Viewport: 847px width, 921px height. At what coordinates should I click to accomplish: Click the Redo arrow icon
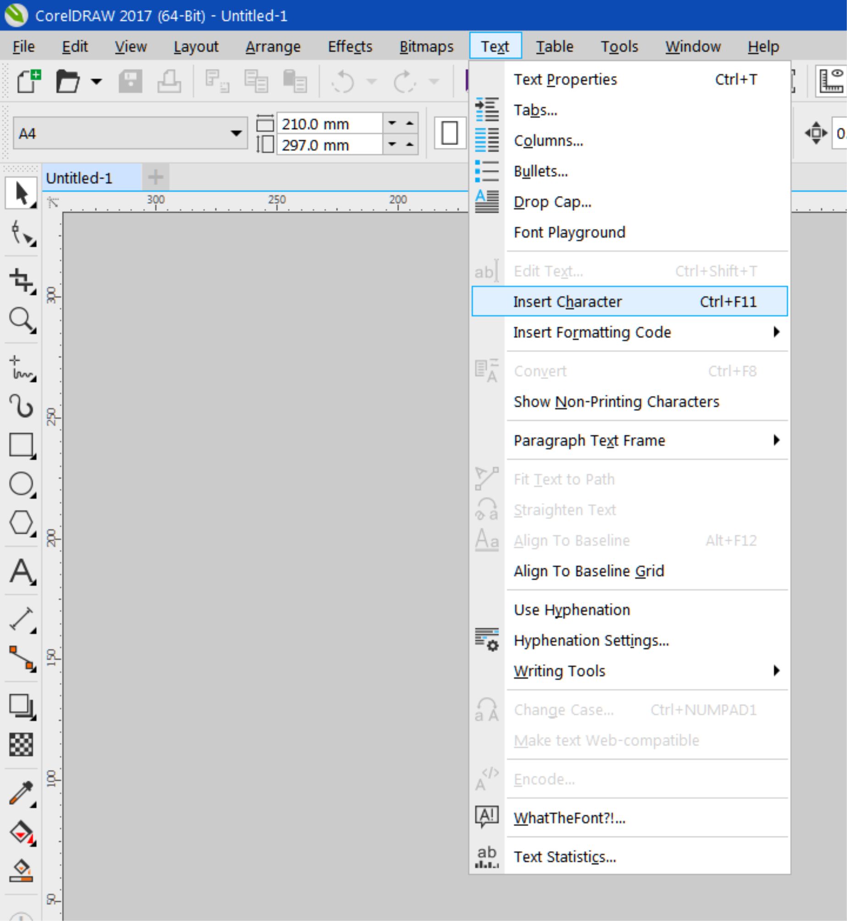(x=404, y=81)
